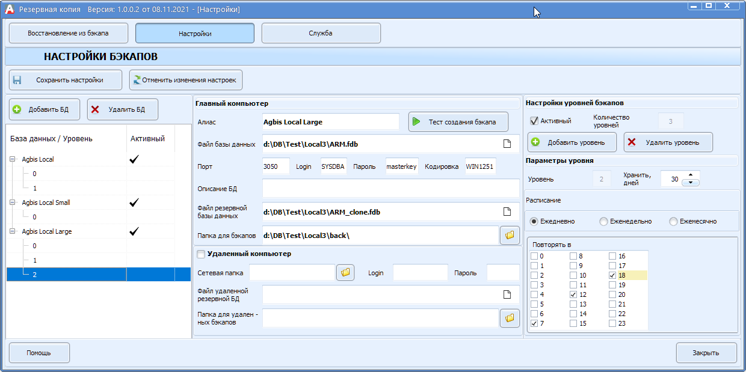Click the Кодировка field showing WIN1251

click(480, 166)
